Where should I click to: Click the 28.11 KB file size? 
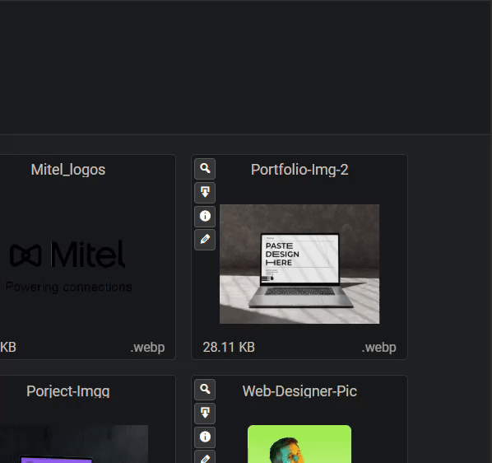click(x=229, y=347)
